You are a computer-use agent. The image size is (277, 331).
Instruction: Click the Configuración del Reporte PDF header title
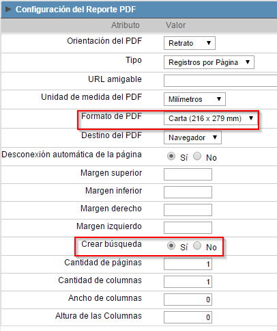pyautogui.click(x=76, y=10)
